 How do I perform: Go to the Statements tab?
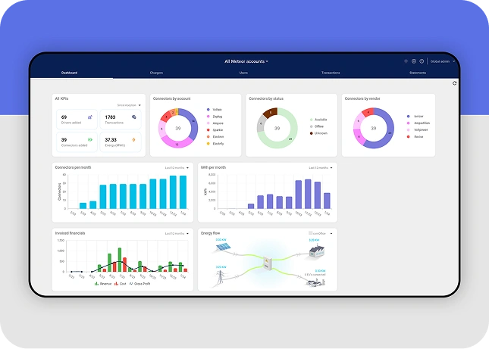coord(418,73)
